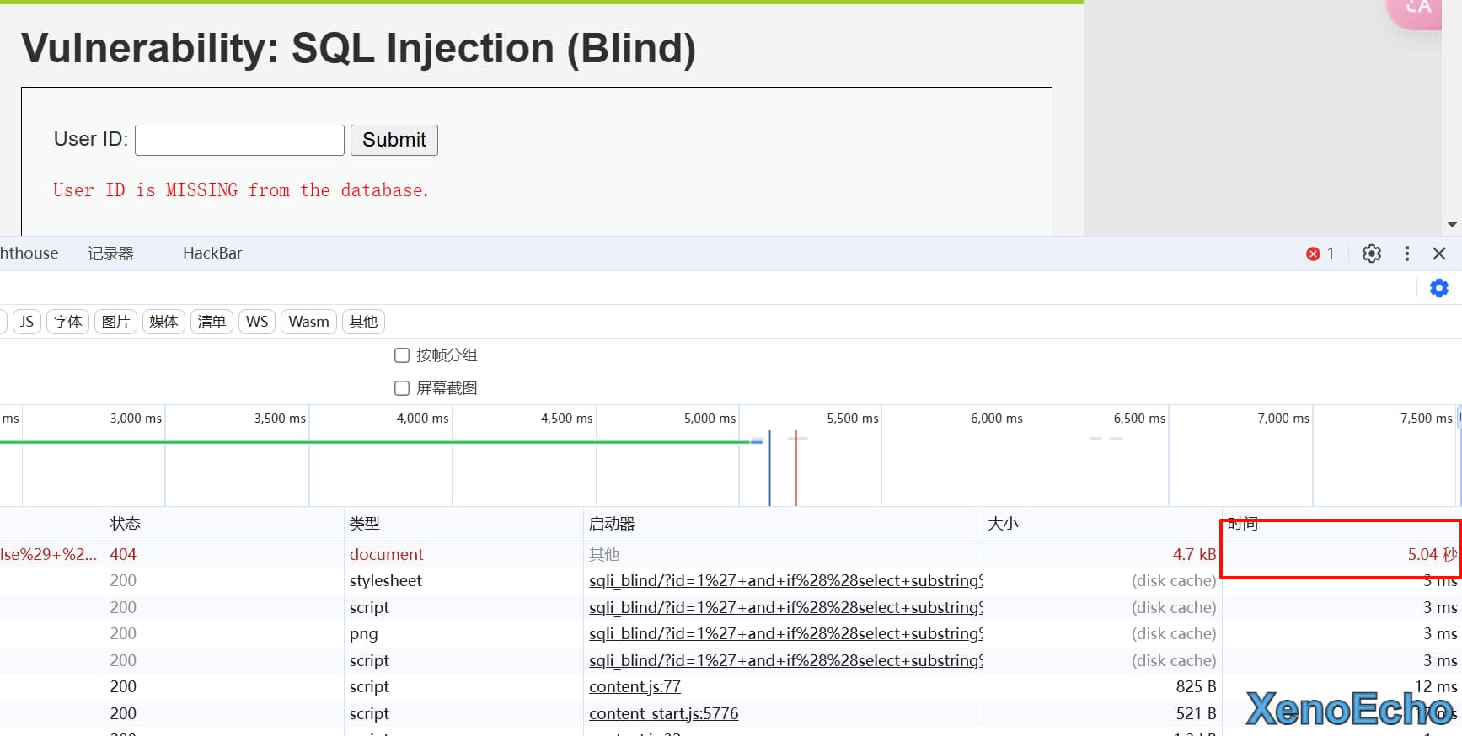Image resolution: width=1462 pixels, height=736 pixels.
Task: Focus the User ID input field
Action: pyautogui.click(x=239, y=140)
